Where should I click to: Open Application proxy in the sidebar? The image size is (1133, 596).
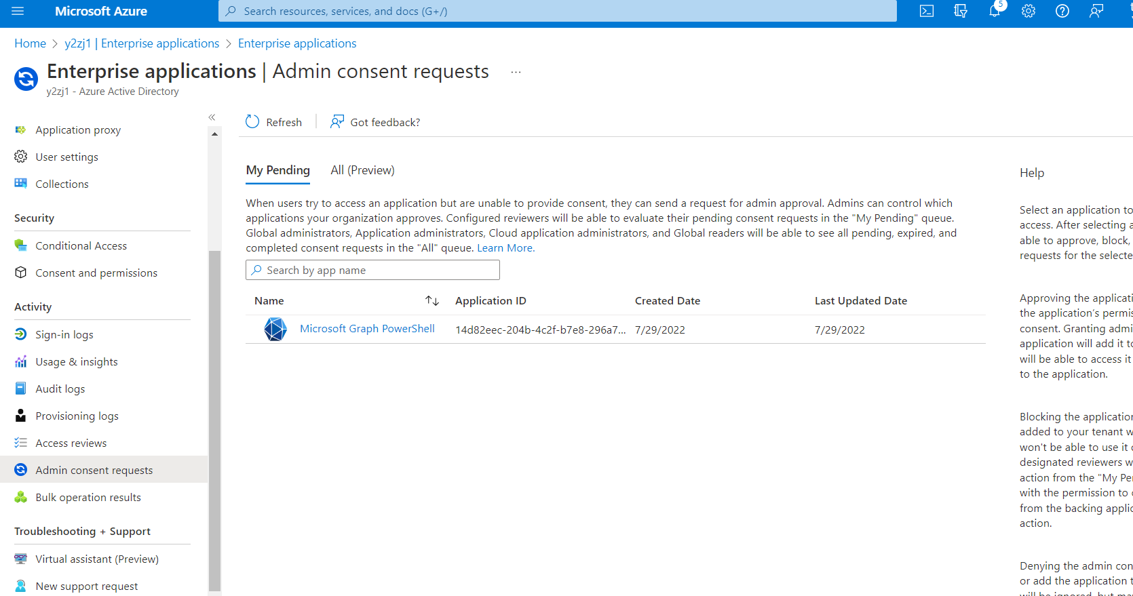pyautogui.click(x=78, y=130)
